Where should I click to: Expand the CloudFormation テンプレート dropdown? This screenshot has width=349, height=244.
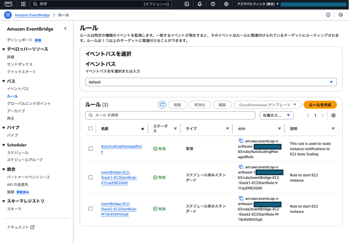pos(268,105)
